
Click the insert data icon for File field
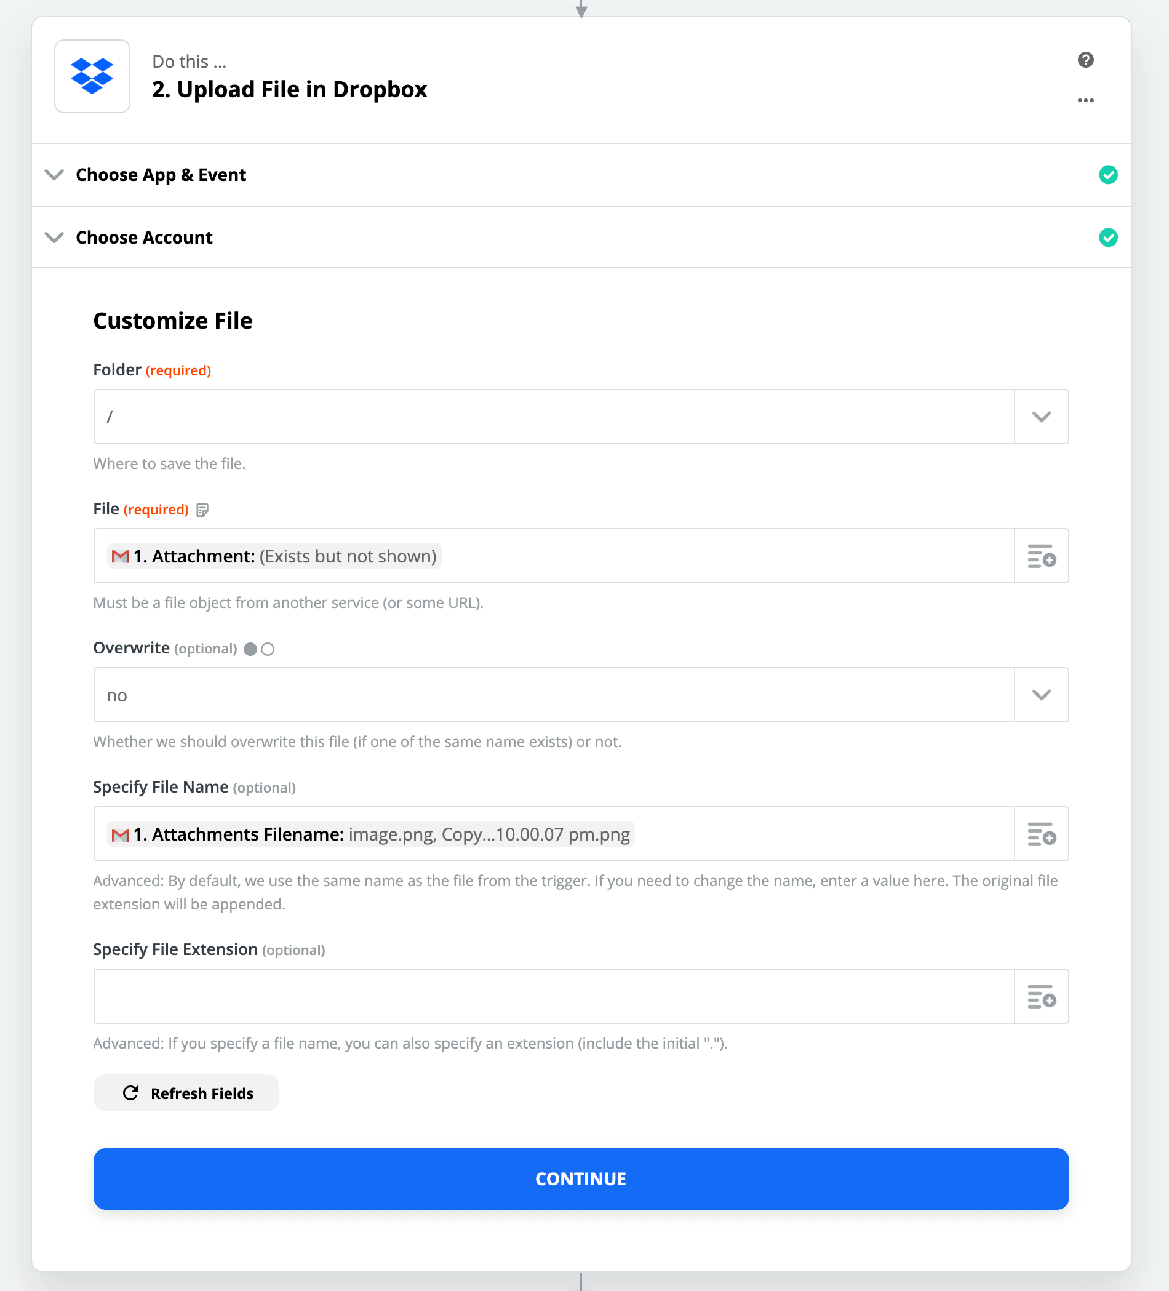[x=1041, y=556]
